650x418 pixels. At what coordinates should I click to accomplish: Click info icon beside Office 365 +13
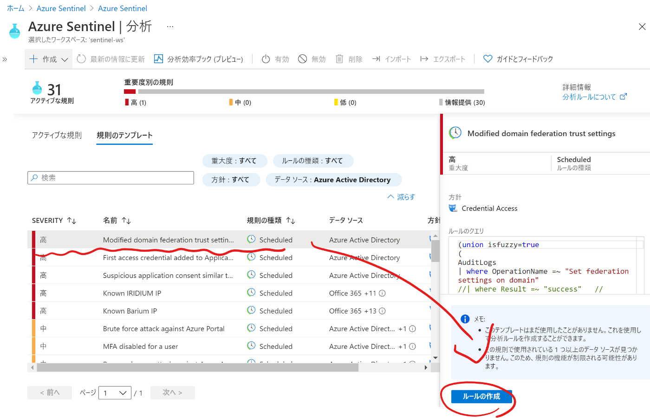[x=382, y=311]
